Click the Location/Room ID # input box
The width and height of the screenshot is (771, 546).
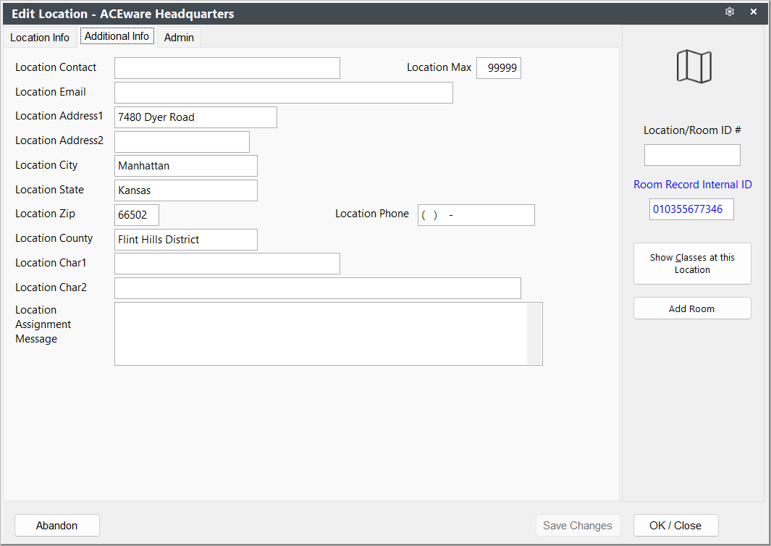coord(692,155)
